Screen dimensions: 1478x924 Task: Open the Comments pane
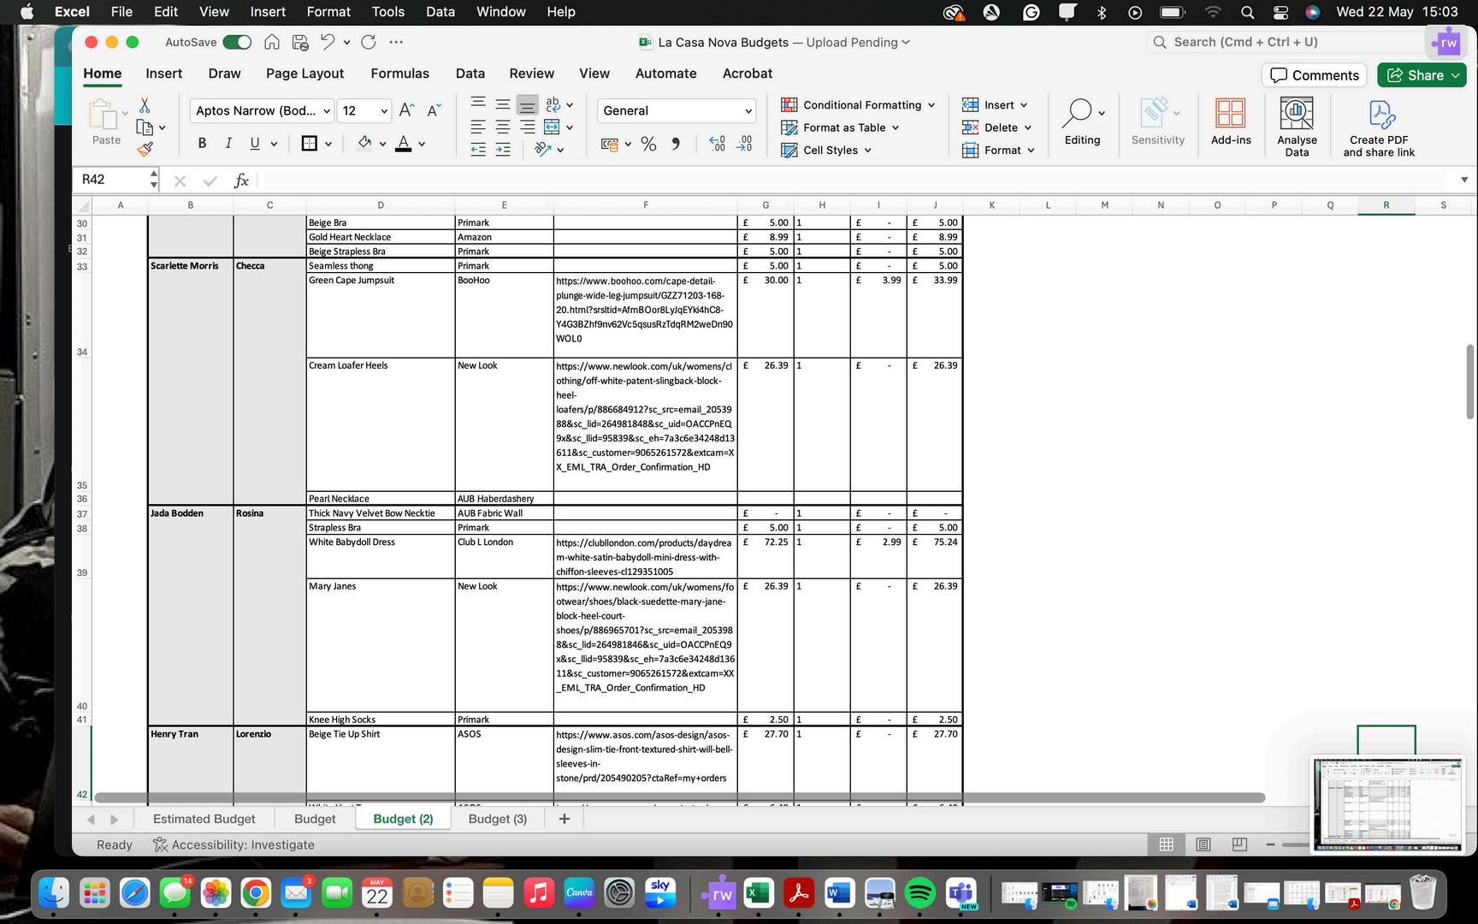1314,75
